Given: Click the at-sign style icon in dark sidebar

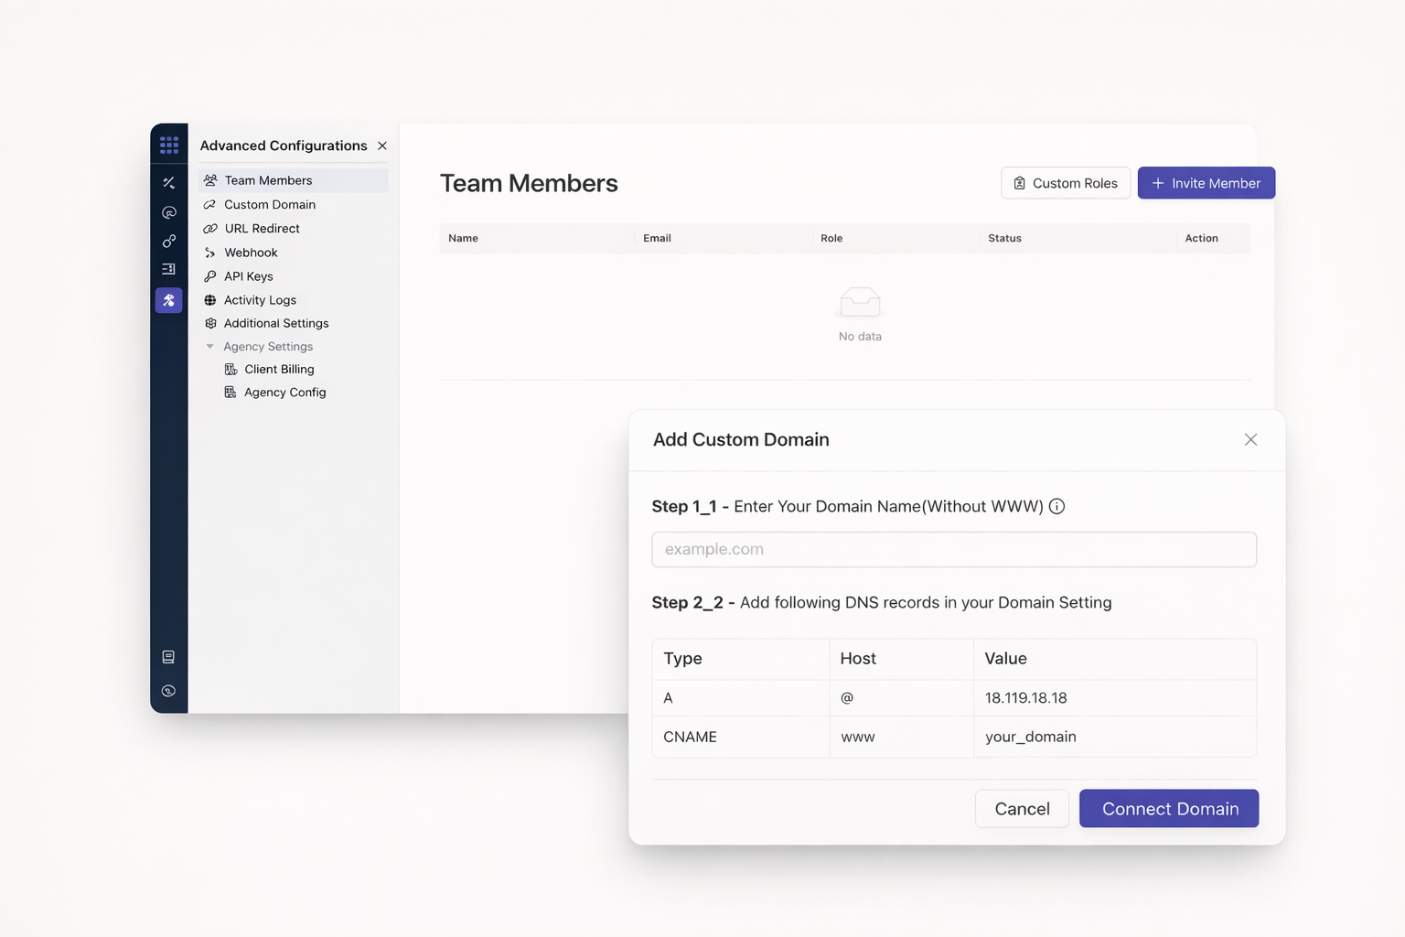Looking at the screenshot, I should 169,212.
